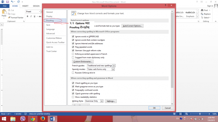Toggle Bold formatting
Image resolution: width=218 pixels, height=122 pixels.
pos(28,16)
